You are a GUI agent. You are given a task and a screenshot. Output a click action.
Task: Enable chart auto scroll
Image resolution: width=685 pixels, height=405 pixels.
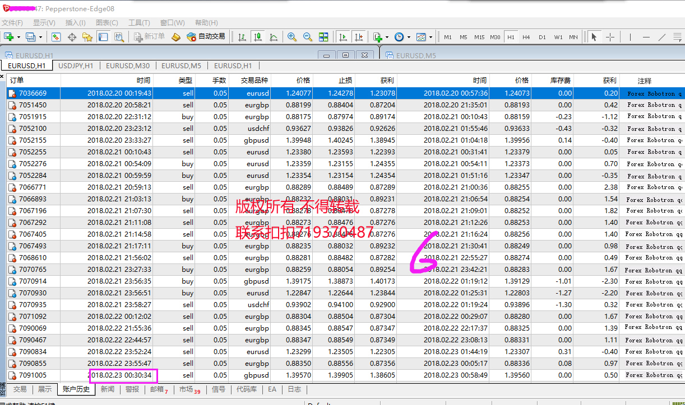[342, 37]
